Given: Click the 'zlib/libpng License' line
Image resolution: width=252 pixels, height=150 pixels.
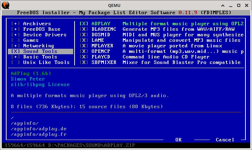Looking at the screenshot, I should 40,84.
